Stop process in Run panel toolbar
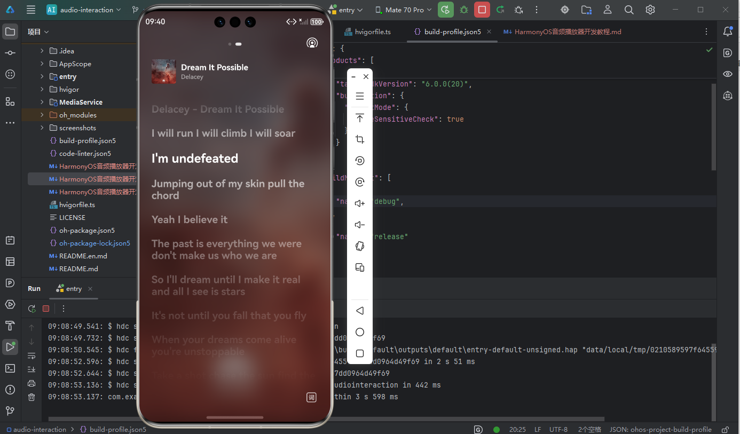The image size is (740, 434). [46, 309]
